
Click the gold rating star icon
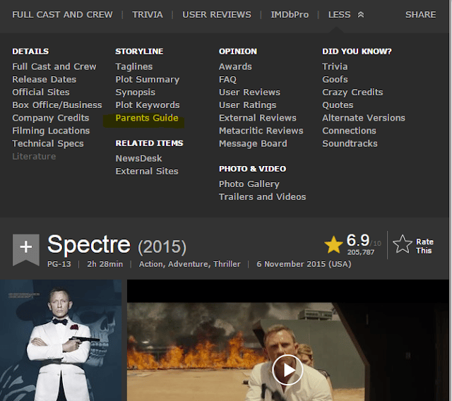point(333,244)
